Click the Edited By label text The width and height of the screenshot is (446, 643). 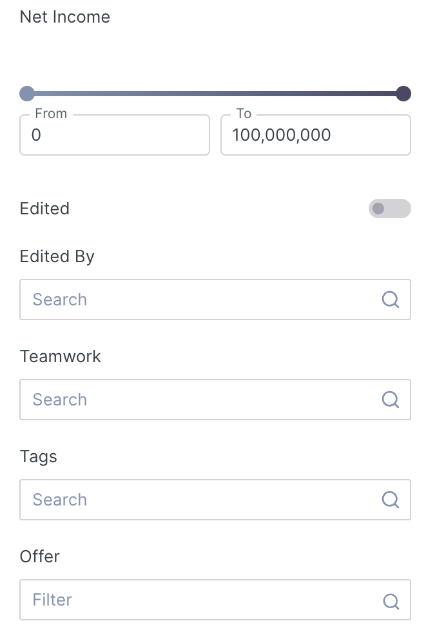[x=57, y=256]
